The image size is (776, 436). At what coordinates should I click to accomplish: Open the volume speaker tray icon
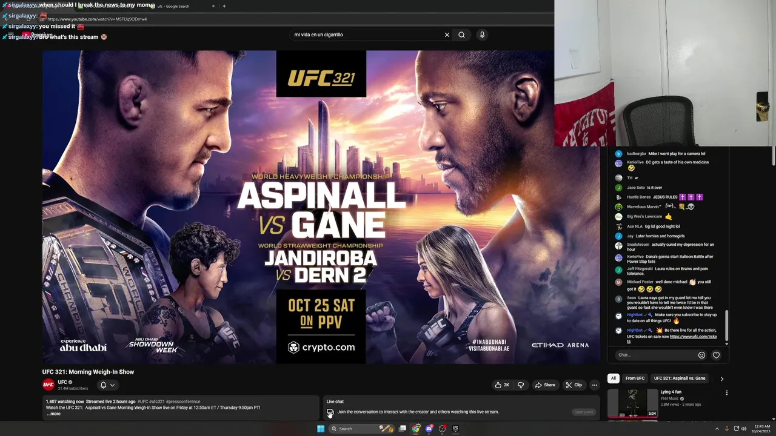click(x=744, y=429)
